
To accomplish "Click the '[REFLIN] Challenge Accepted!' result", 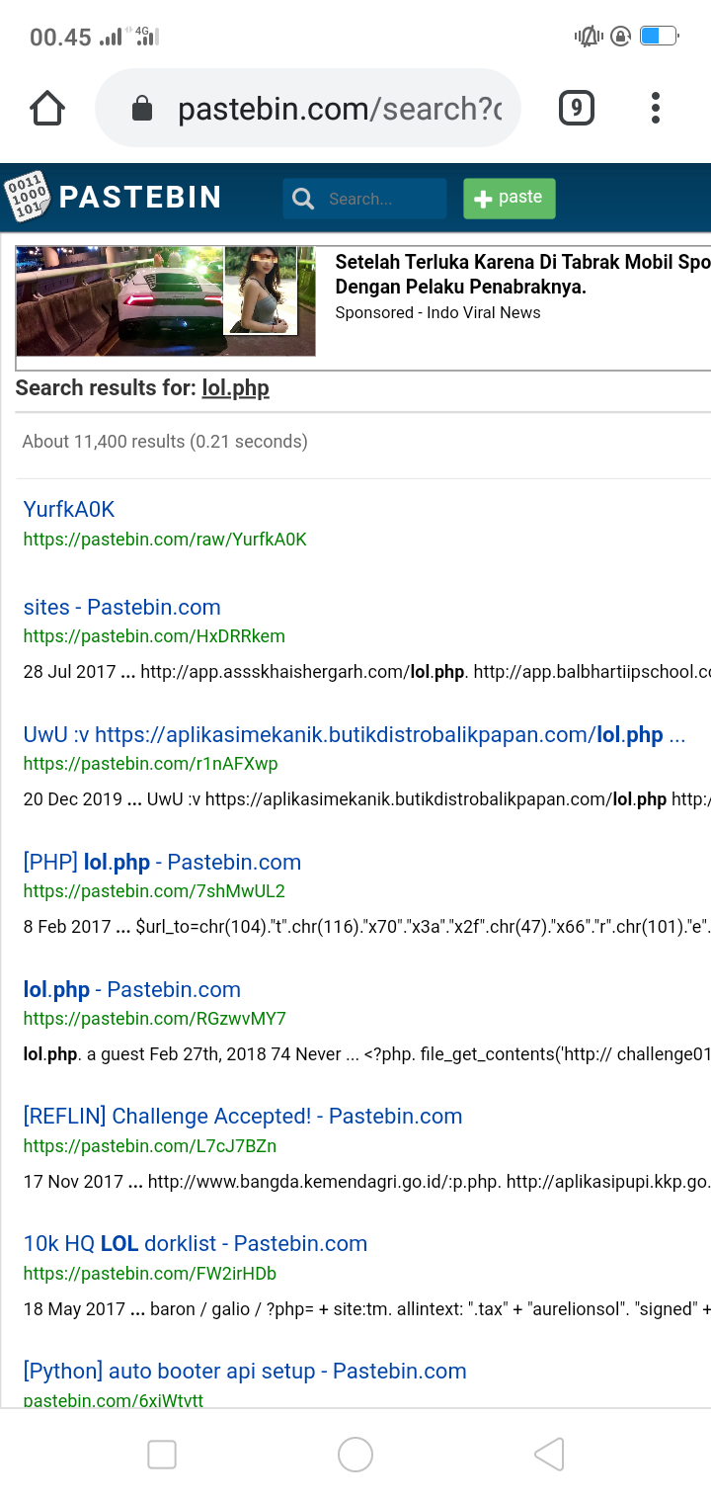I will coord(243,1116).
